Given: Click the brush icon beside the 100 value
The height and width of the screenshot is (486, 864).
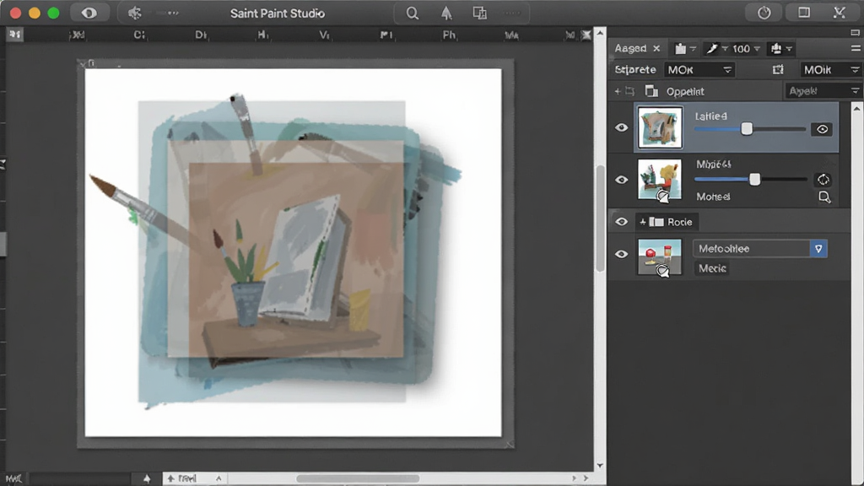Looking at the screenshot, I should tap(712, 49).
